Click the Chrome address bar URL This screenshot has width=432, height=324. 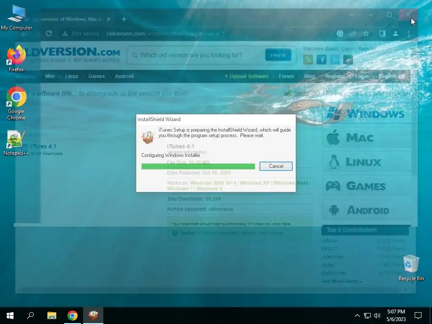tap(165, 34)
